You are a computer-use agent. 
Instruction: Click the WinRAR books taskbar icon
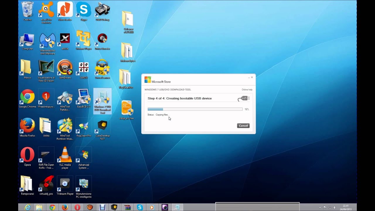point(127,207)
